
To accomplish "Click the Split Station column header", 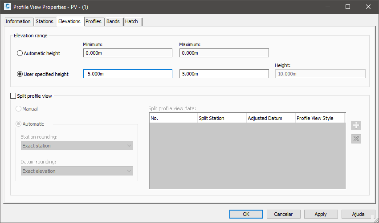I will tap(222, 118).
